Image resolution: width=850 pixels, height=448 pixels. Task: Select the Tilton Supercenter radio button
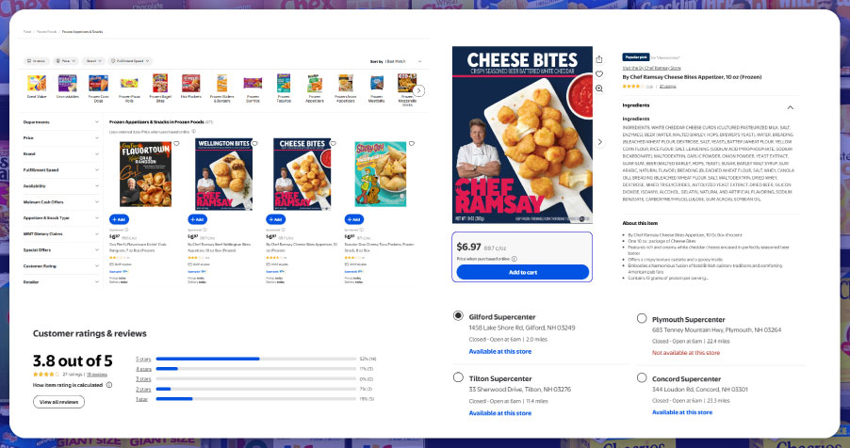click(458, 377)
